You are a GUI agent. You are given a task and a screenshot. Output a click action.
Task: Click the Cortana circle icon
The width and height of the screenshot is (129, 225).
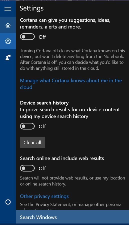click(8, 202)
